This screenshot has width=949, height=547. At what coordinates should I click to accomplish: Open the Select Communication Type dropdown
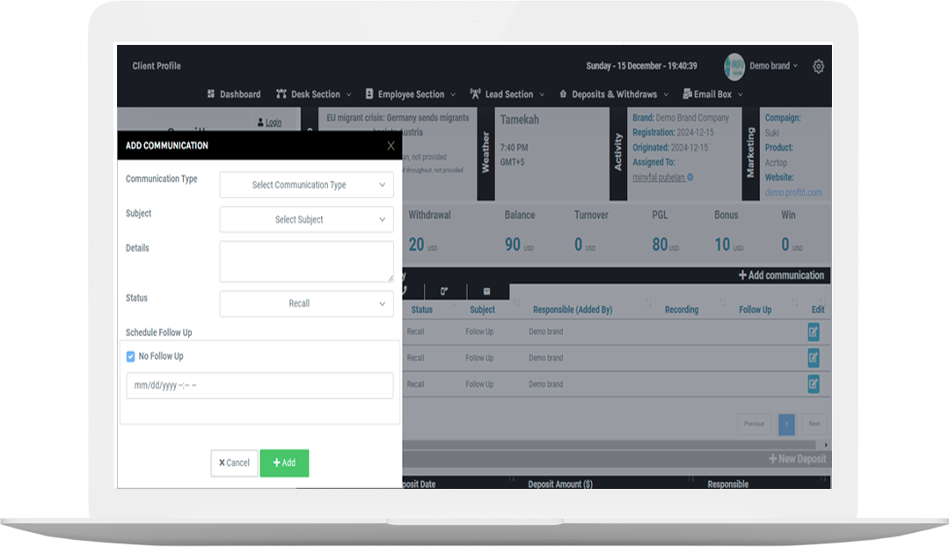(306, 185)
